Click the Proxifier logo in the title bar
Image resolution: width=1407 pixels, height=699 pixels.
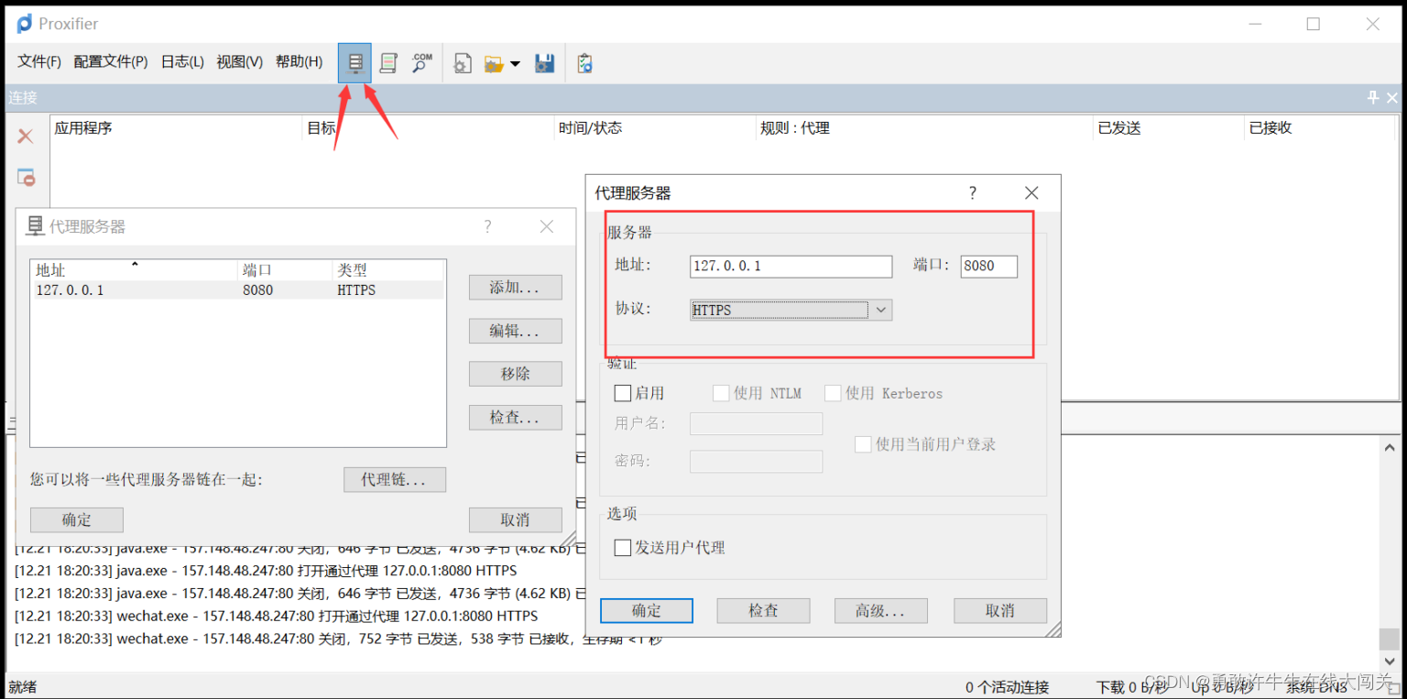(x=24, y=24)
